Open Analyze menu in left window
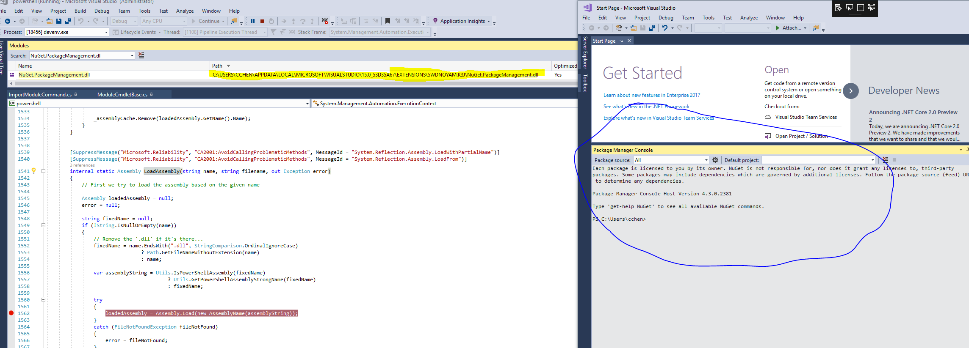The height and width of the screenshot is (348, 969). tap(185, 11)
